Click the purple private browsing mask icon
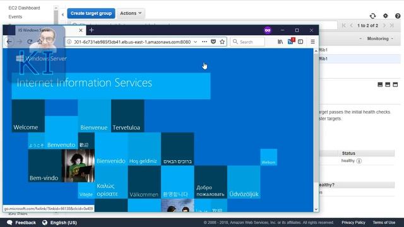Viewport: 404px width, 227px height. tap(268, 30)
